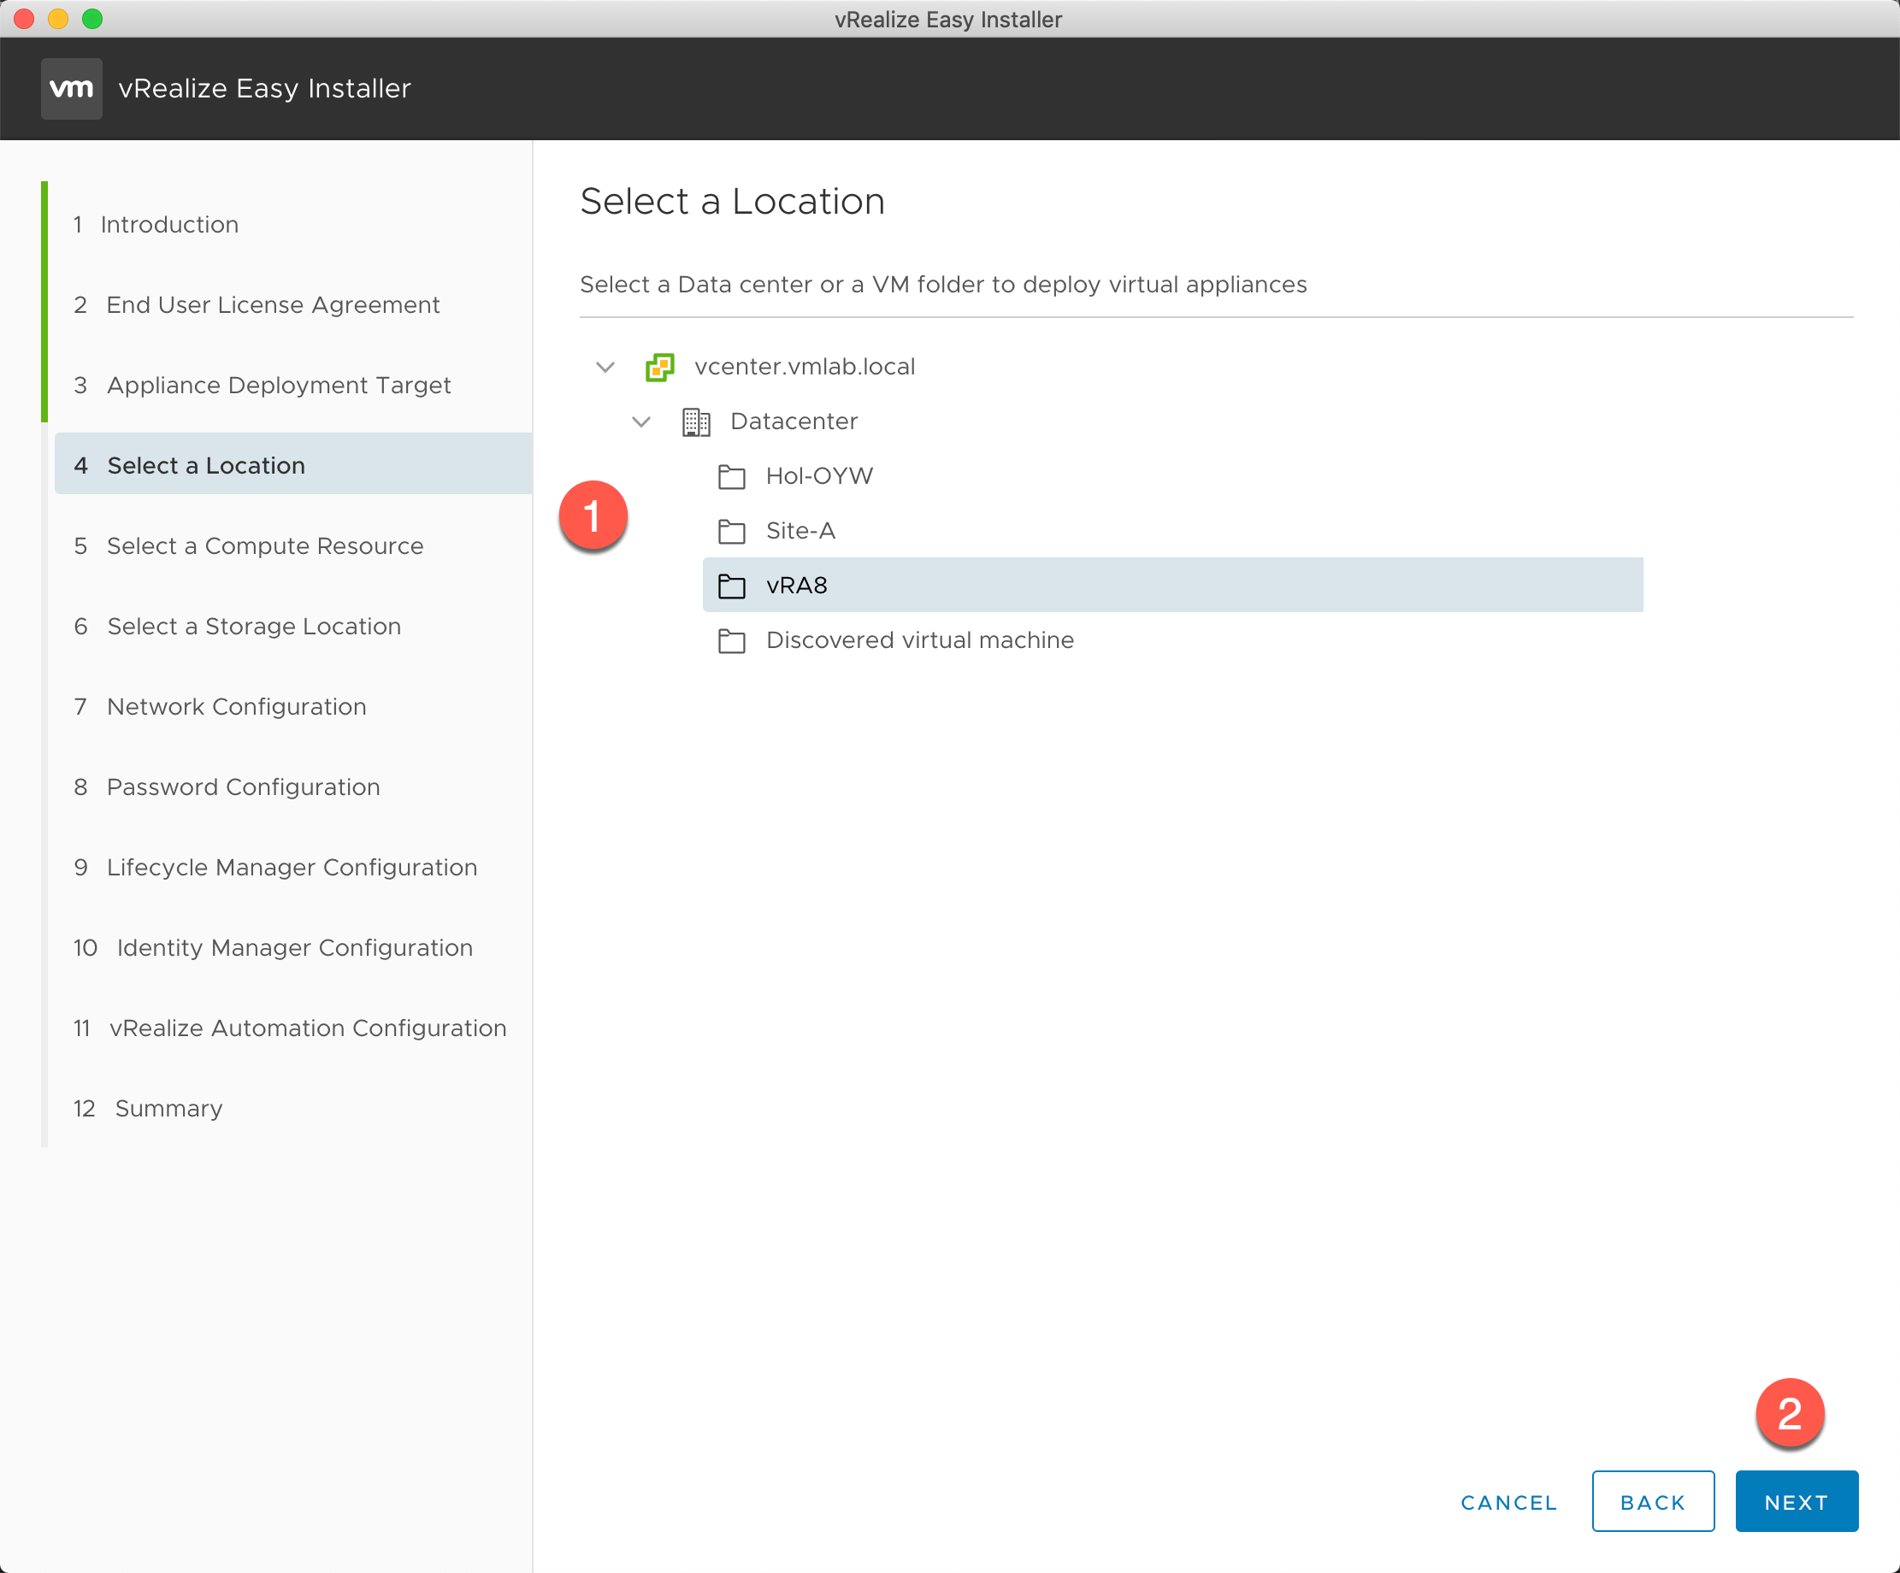Viewport: 1900px width, 1573px height.
Task: Minimize the window with the yellow button
Action: point(58,18)
